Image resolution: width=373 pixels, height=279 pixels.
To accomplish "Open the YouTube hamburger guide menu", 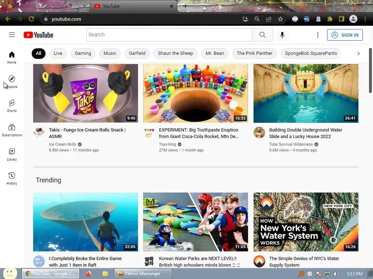I will [12, 35].
